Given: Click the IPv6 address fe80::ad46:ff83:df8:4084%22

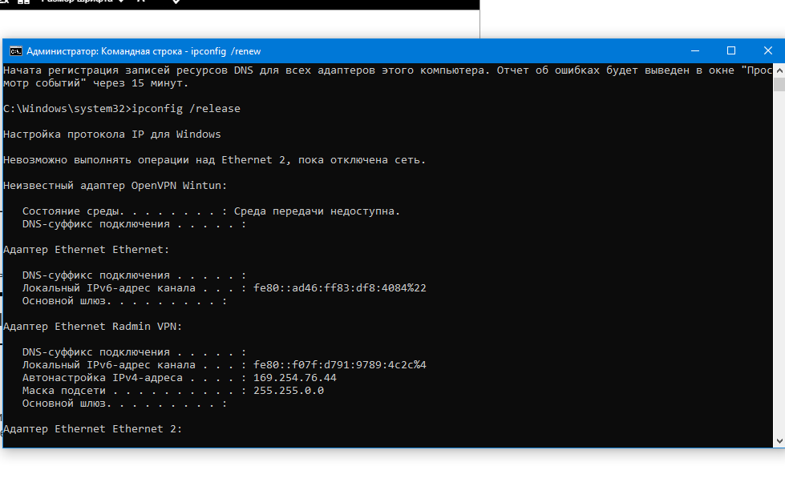Looking at the screenshot, I should pos(339,288).
